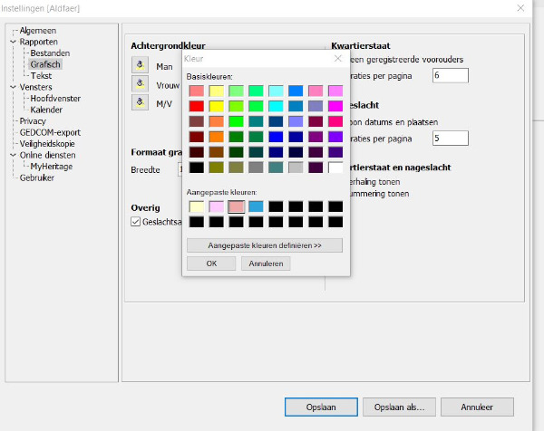Toggle the Geslachts checkbox under Overig

[137, 222]
